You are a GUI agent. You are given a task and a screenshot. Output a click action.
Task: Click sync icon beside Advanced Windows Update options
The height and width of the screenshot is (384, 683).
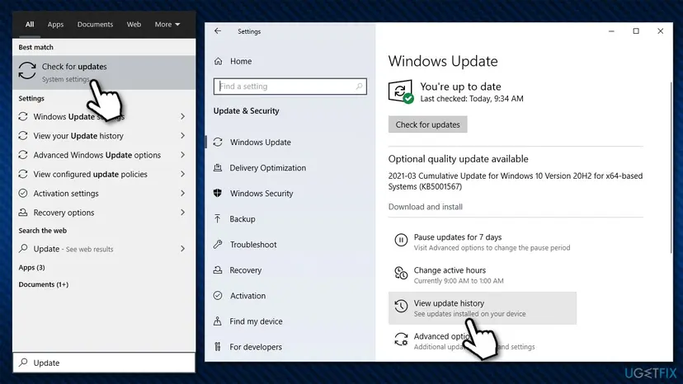point(23,155)
